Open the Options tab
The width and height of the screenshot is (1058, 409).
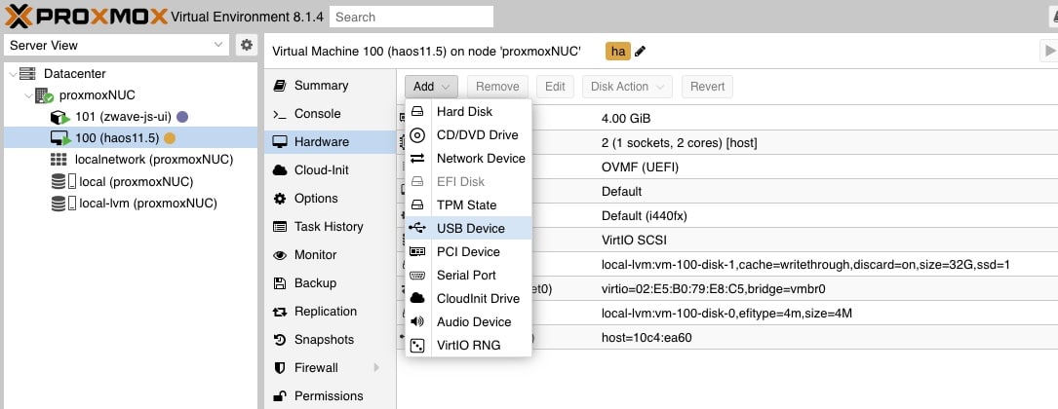330,198
